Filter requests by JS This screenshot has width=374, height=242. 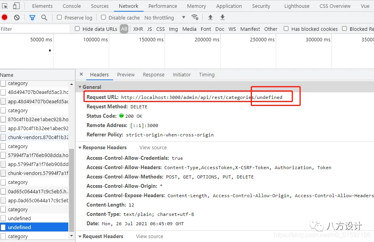[x=149, y=29]
